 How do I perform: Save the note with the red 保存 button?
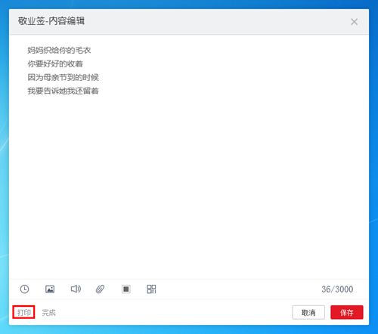point(347,312)
